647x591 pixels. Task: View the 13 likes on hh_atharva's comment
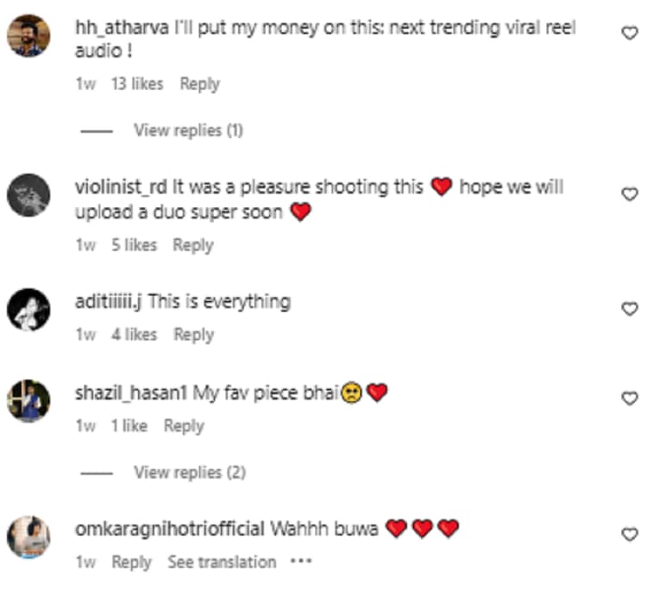[x=137, y=84]
